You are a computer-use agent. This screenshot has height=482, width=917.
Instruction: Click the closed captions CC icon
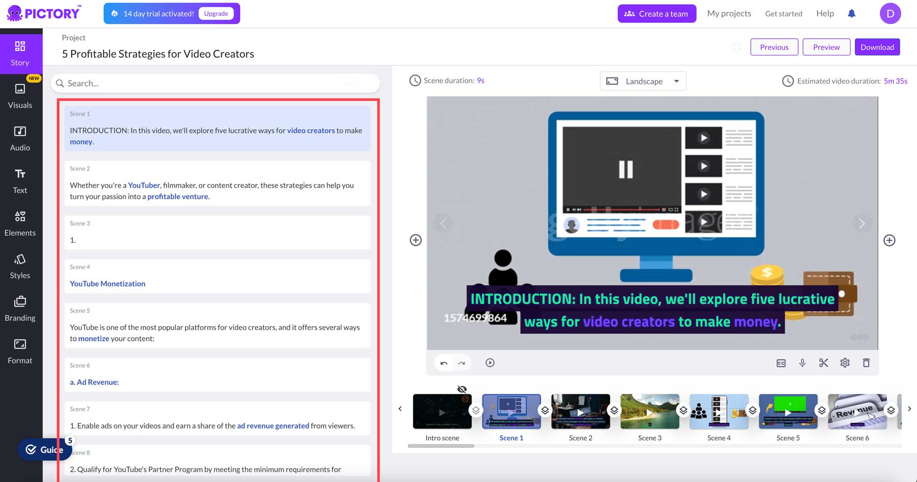coord(781,363)
